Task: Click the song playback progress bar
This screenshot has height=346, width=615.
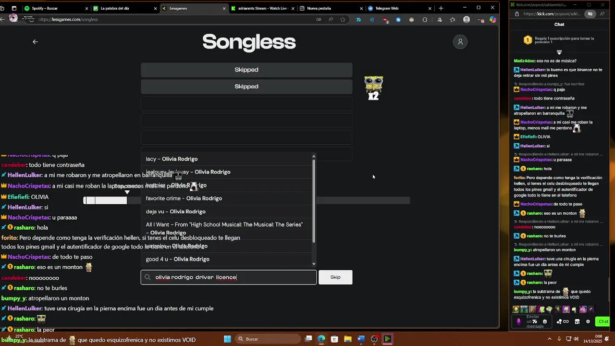Action: pyautogui.click(x=246, y=200)
